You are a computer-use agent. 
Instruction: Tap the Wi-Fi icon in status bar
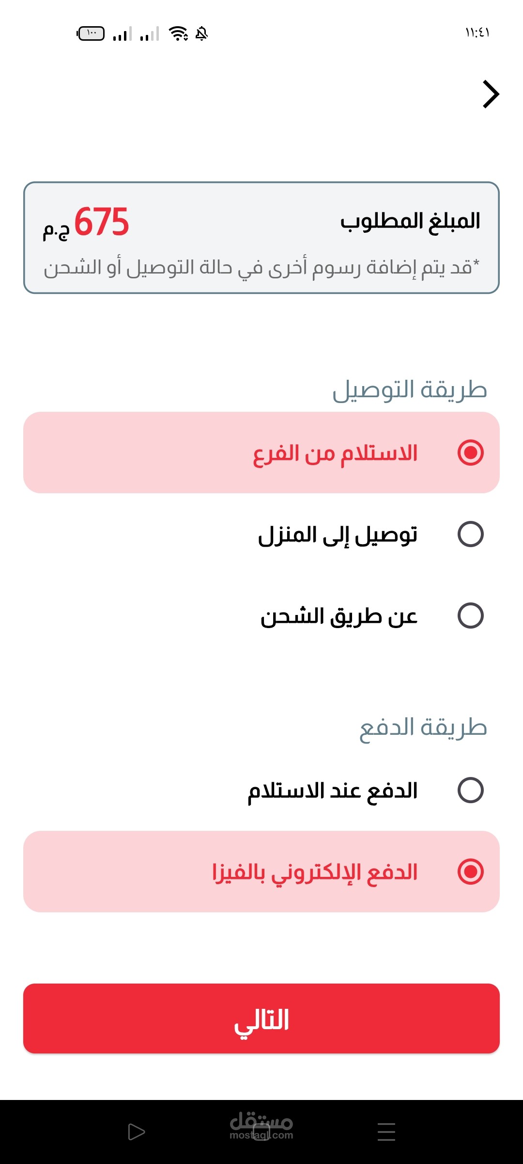pyautogui.click(x=178, y=33)
